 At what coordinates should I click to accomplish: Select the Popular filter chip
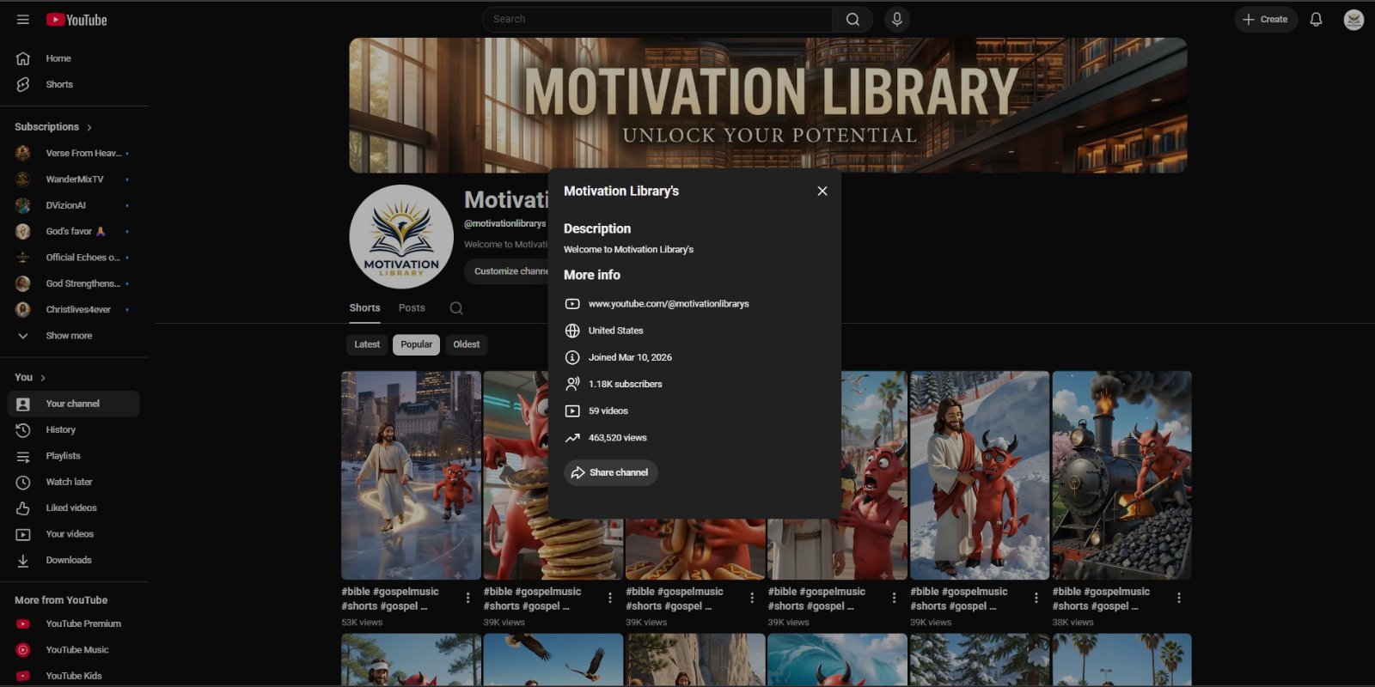(x=417, y=344)
